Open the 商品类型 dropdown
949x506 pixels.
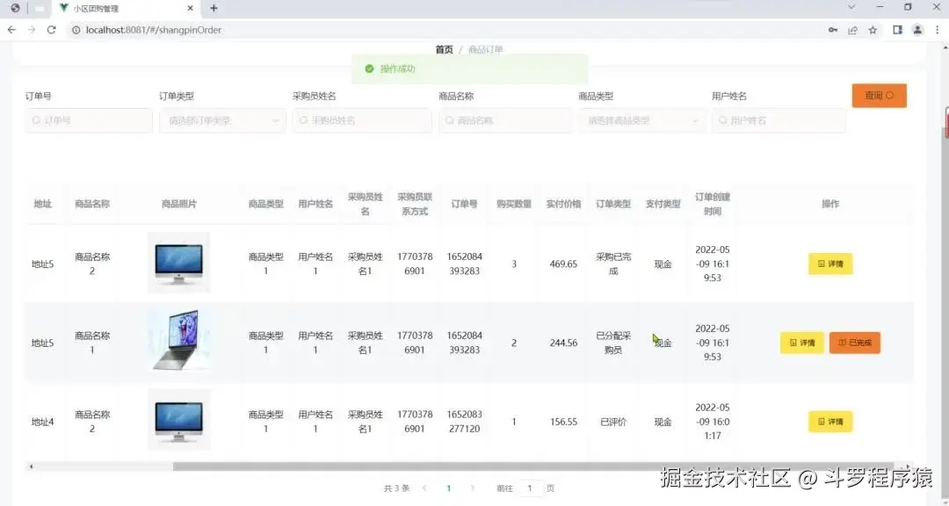tap(642, 120)
